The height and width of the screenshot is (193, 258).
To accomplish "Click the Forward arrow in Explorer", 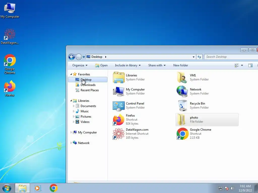I will (x=79, y=57).
